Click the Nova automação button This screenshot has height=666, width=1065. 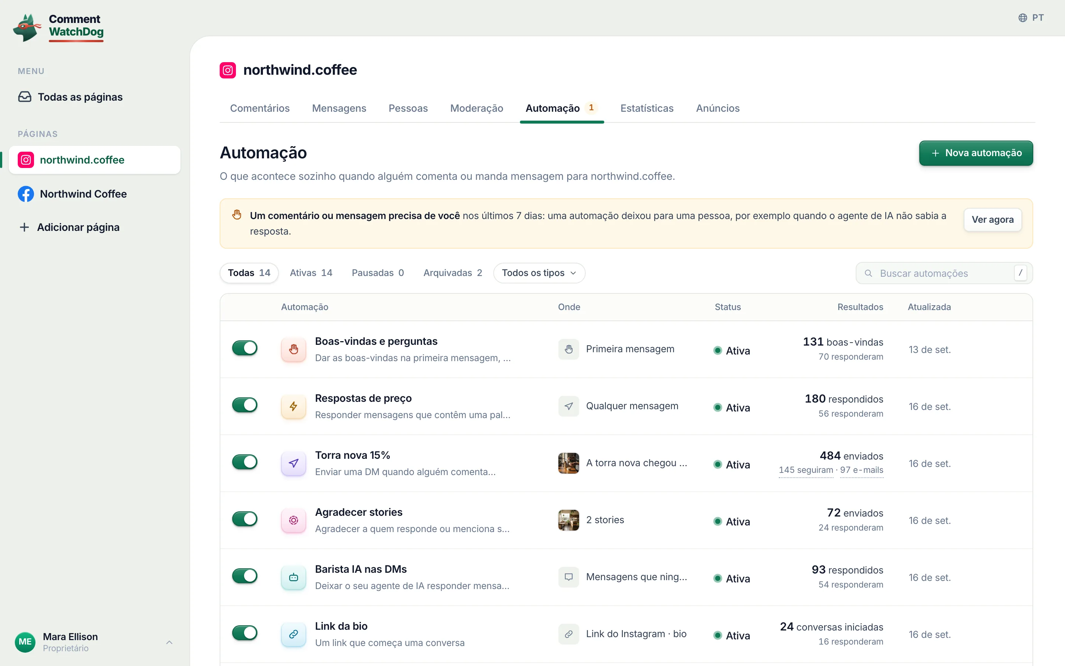point(976,153)
